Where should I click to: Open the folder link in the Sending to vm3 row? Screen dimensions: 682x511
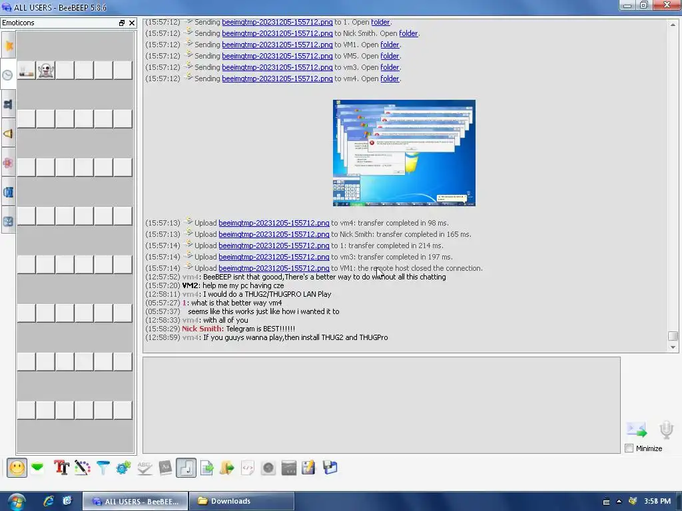(x=390, y=67)
